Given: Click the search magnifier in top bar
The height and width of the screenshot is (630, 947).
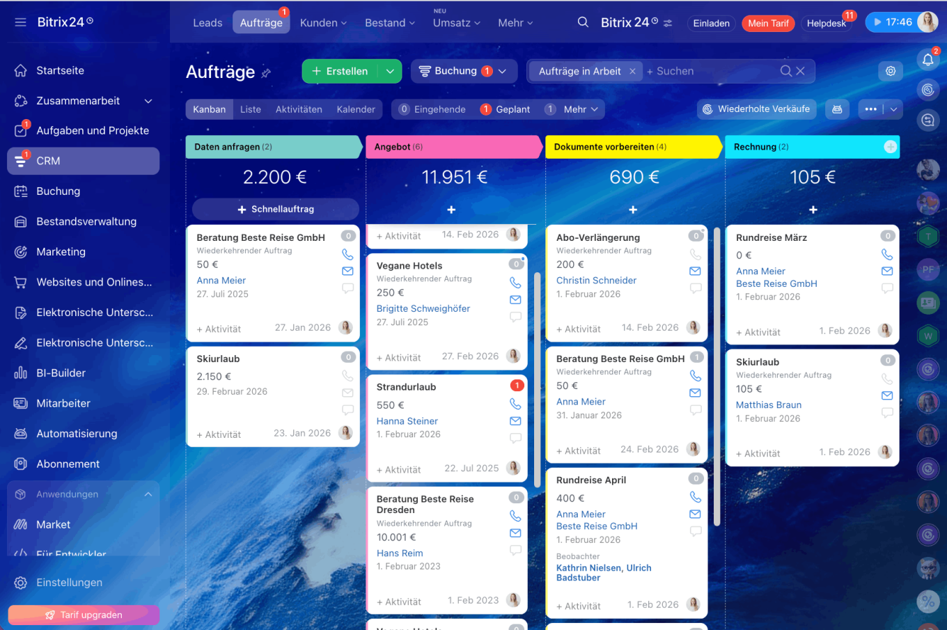Looking at the screenshot, I should click(x=583, y=22).
